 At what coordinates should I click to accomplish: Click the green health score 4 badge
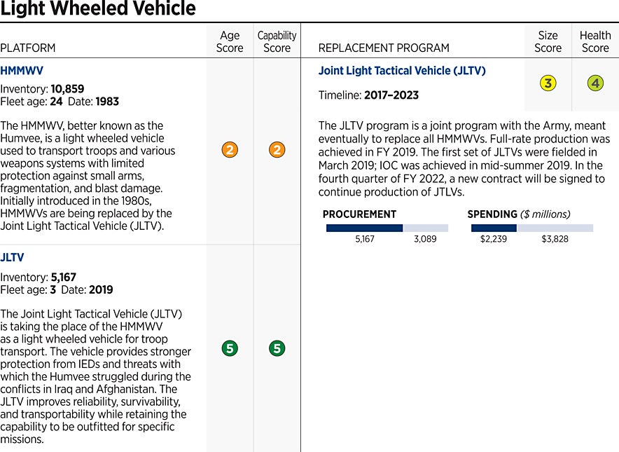(595, 83)
